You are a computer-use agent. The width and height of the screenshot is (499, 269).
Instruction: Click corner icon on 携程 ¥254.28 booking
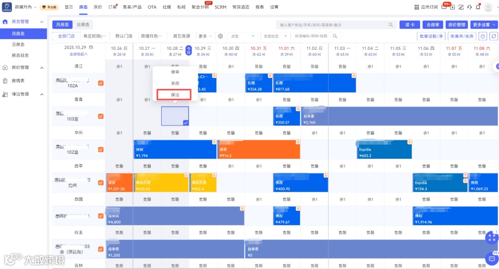(270, 76)
